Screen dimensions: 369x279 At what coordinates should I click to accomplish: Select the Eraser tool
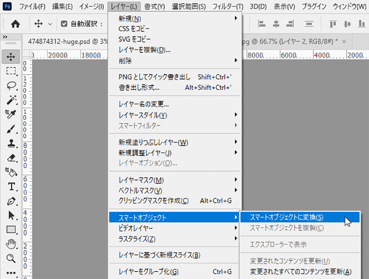(11, 158)
